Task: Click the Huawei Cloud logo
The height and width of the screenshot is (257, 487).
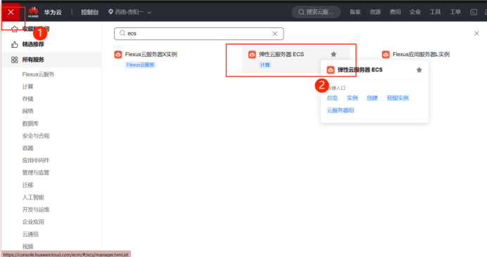Action: point(33,12)
